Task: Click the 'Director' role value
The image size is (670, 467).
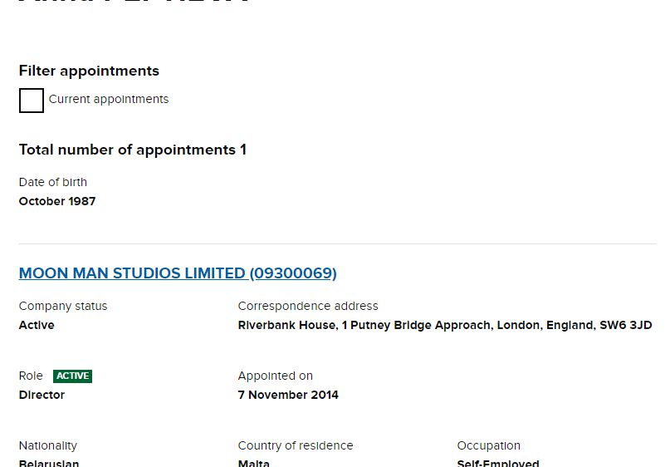Action: (42, 396)
